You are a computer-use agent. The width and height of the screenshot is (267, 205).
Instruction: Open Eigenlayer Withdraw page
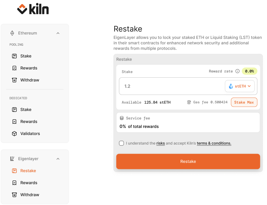[x=30, y=195]
